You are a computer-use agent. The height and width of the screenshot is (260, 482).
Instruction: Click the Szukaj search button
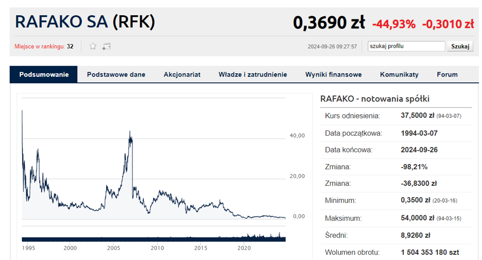click(x=460, y=46)
